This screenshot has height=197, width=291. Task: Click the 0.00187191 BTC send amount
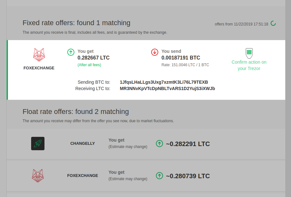[x=181, y=58]
